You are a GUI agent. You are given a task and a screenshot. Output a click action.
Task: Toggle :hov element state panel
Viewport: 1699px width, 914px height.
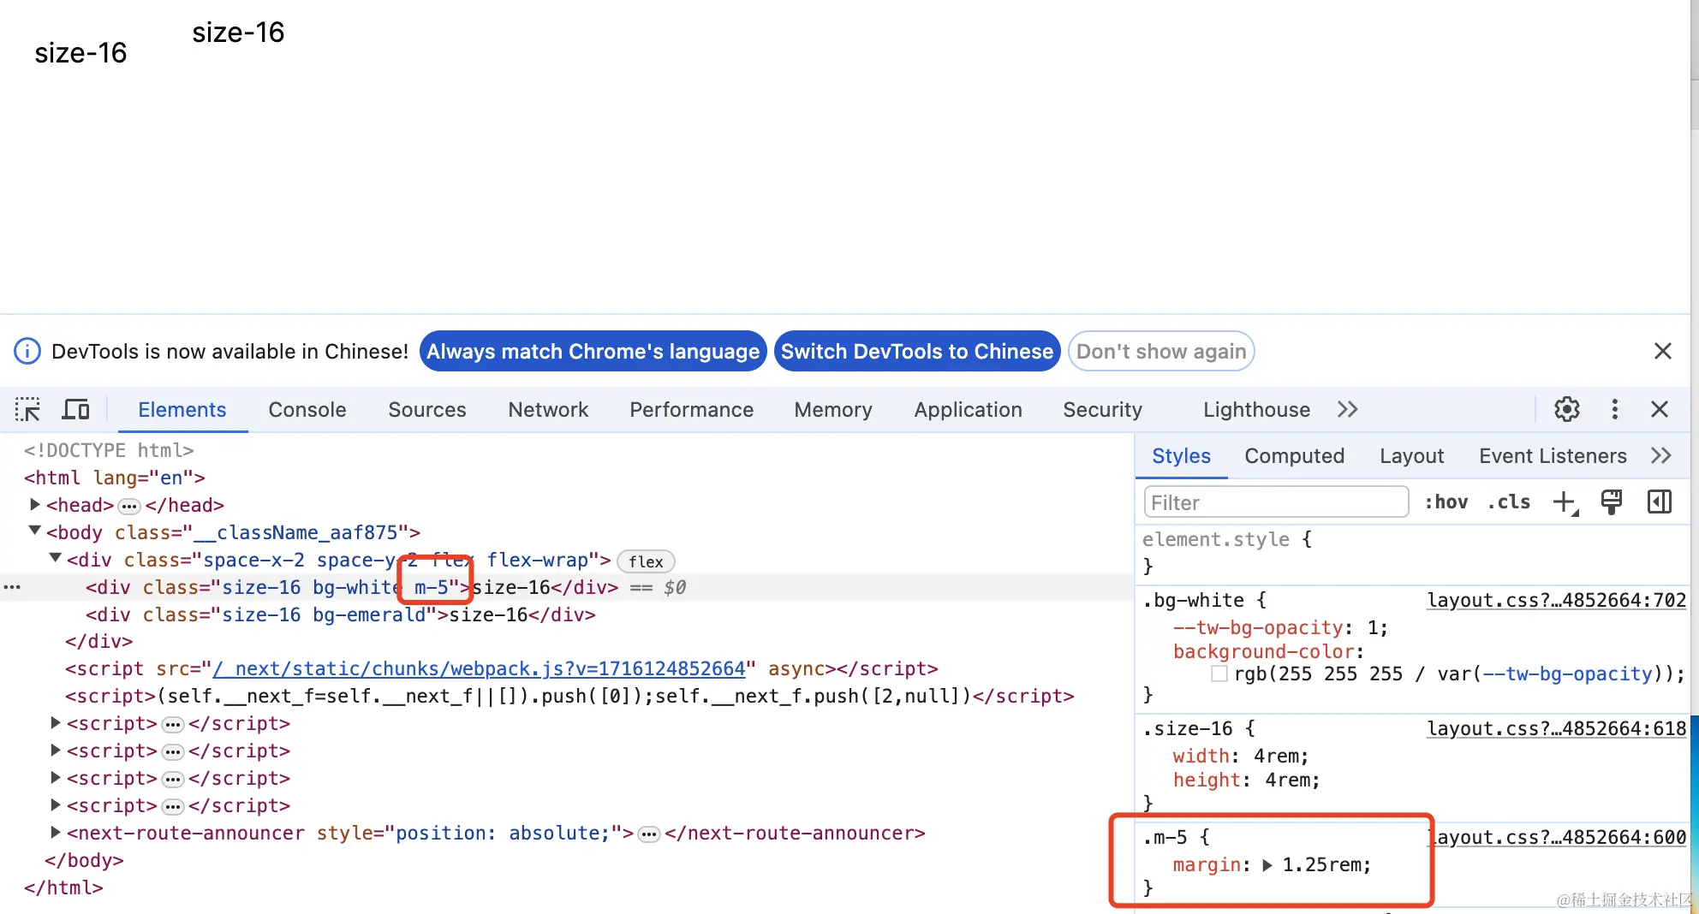coord(1446,502)
